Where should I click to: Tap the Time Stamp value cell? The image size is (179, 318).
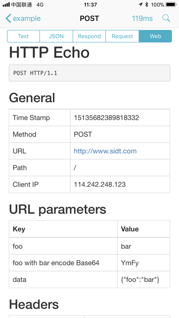pyautogui.click(x=120, y=117)
